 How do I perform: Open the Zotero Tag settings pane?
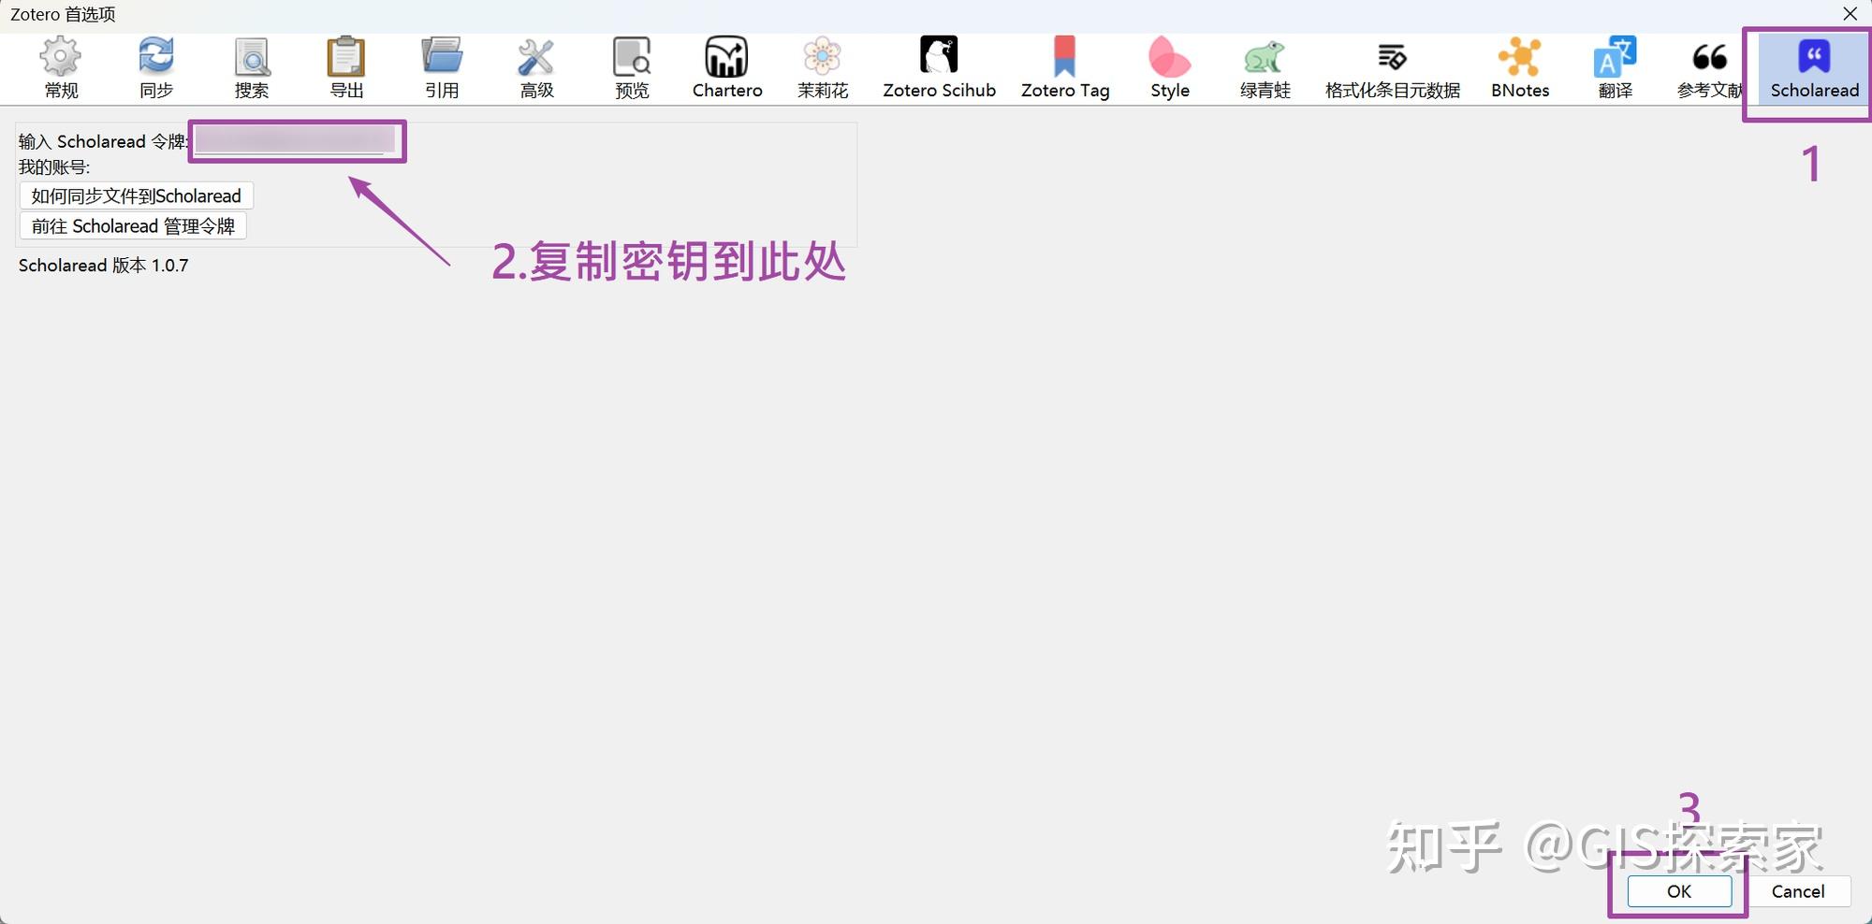pos(1064,65)
